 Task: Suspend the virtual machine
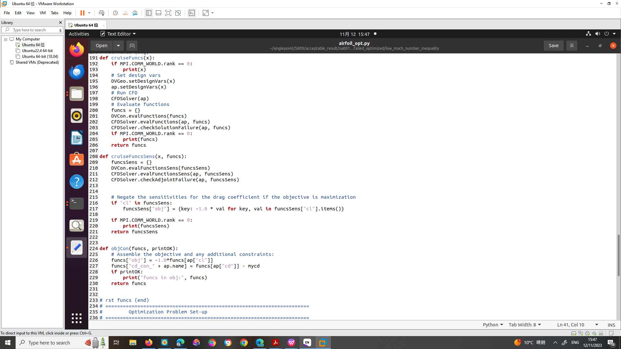(83, 13)
